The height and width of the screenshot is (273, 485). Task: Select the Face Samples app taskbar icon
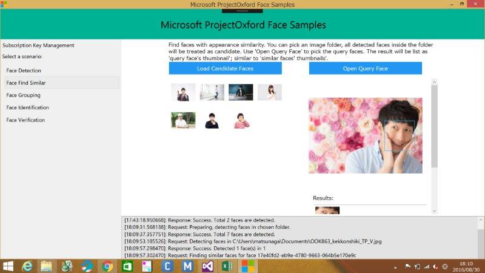[x=248, y=266]
